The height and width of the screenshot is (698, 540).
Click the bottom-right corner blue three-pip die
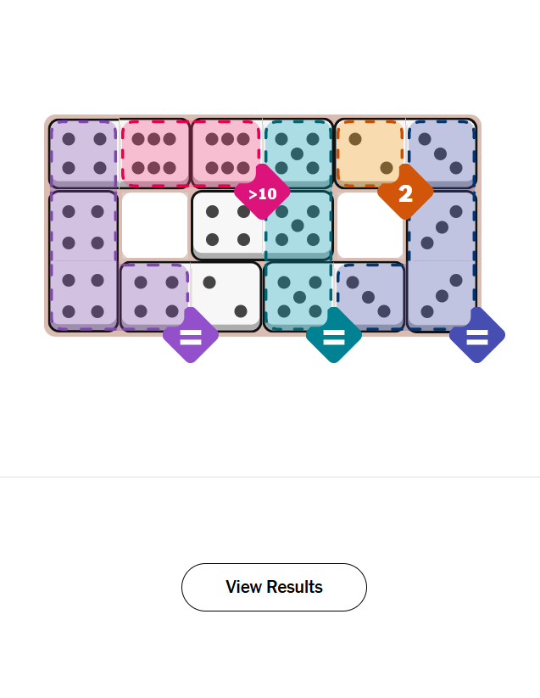click(x=441, y=296)
